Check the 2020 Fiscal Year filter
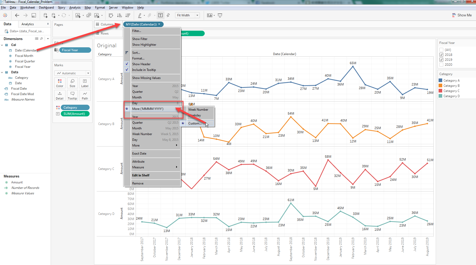The height and width of the screenshot is (265, 476). pyautogui.click(x=441, y=64)
